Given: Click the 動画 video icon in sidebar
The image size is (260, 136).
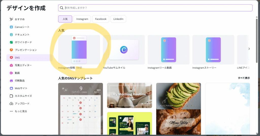Looking at the screenshot, I should [x=11, y=73].
